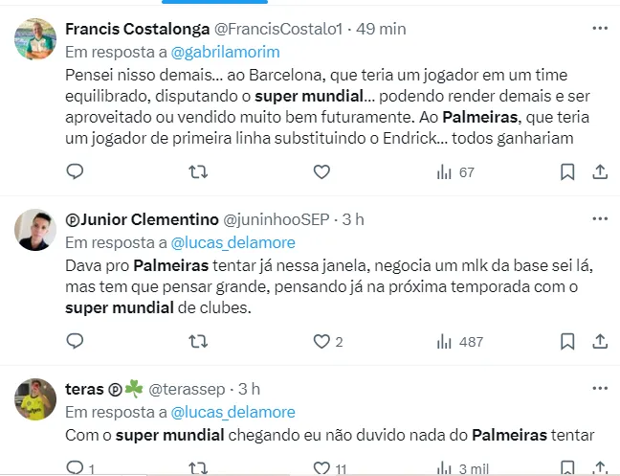Screen dimensions: 620x476
Task: Share Francis Costalonga's tweet
Action: (600, 172)
